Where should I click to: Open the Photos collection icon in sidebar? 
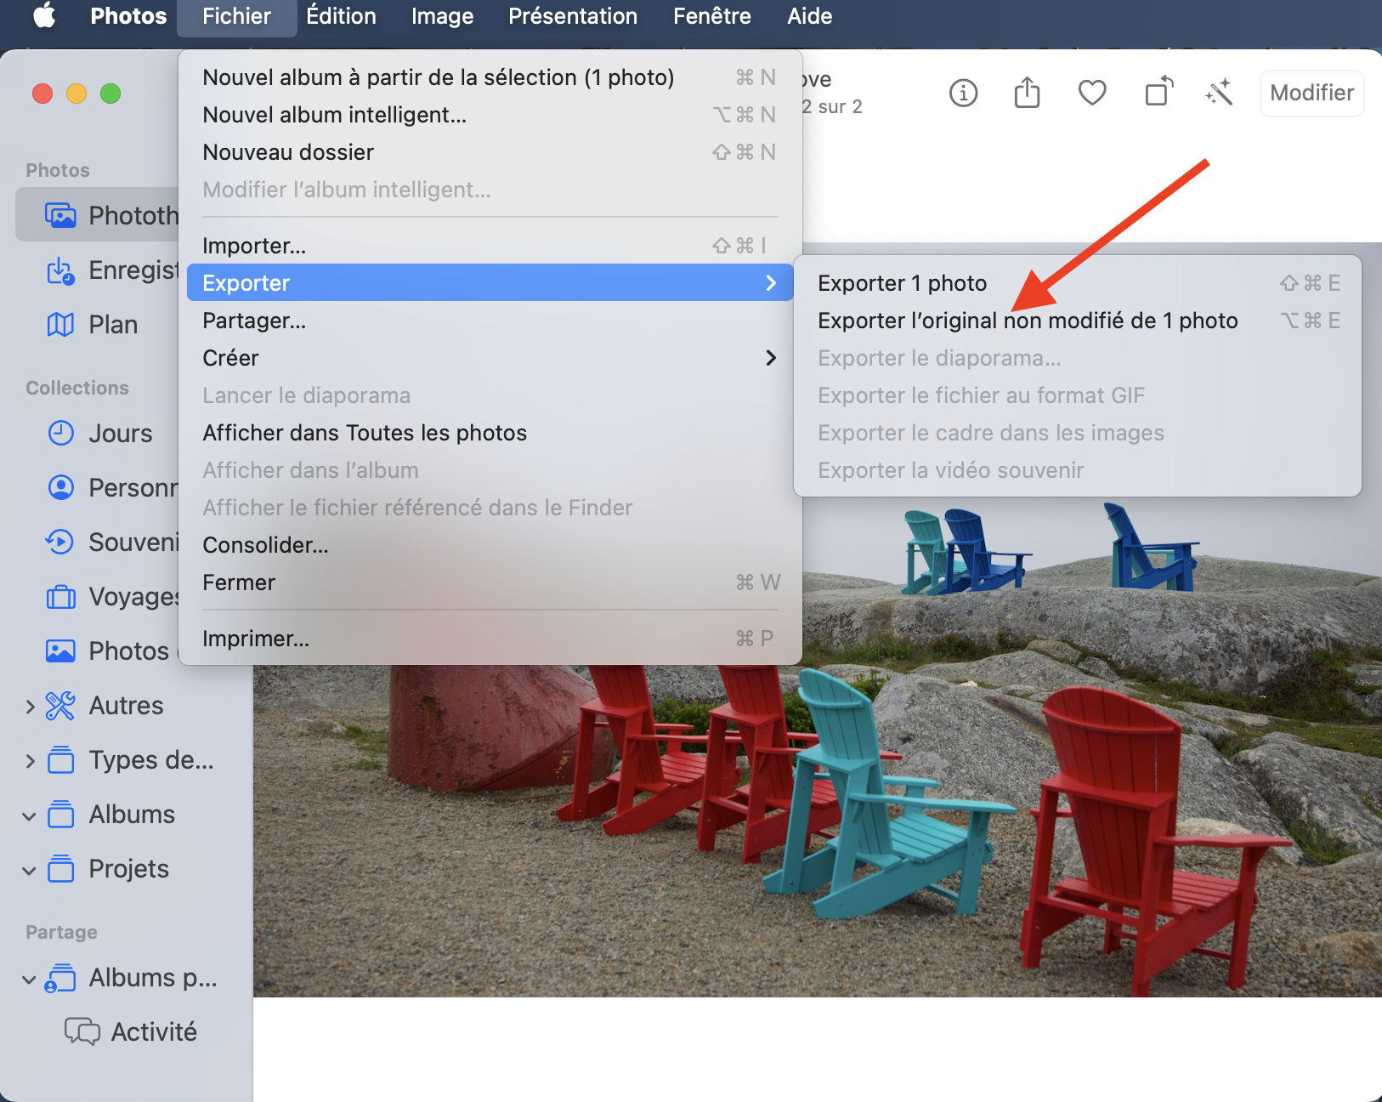pyautogui.click(x=60, y=651)
